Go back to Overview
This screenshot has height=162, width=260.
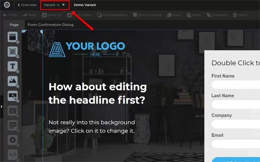tap(27, 5)
